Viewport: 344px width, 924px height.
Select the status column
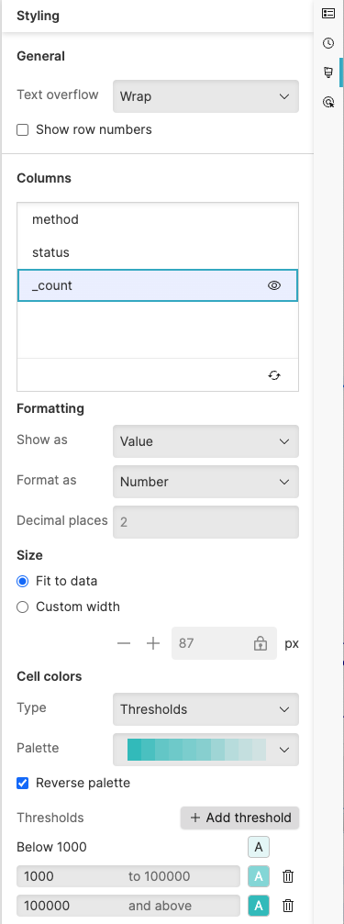pyautogui.click(x=157, y=253)
